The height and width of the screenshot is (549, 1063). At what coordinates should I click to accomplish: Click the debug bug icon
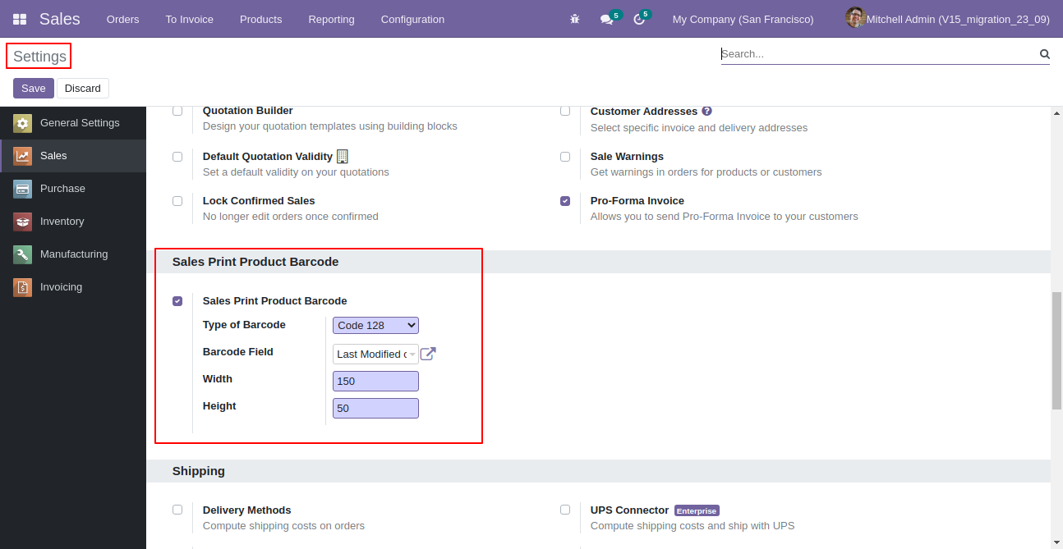pyautogui.click(x=575, y=19)
